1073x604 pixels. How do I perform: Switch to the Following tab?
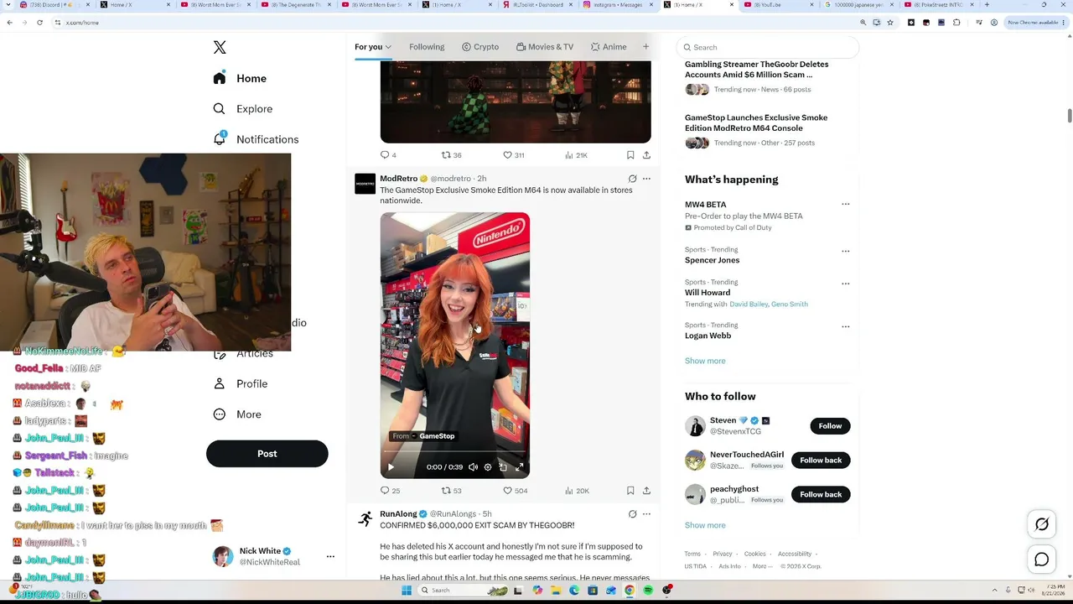click(427, 47)
